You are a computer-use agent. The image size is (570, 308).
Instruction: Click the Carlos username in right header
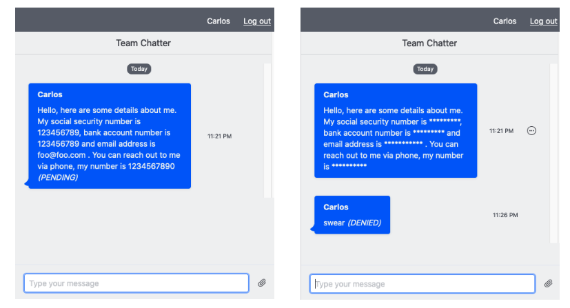point(505,21)
